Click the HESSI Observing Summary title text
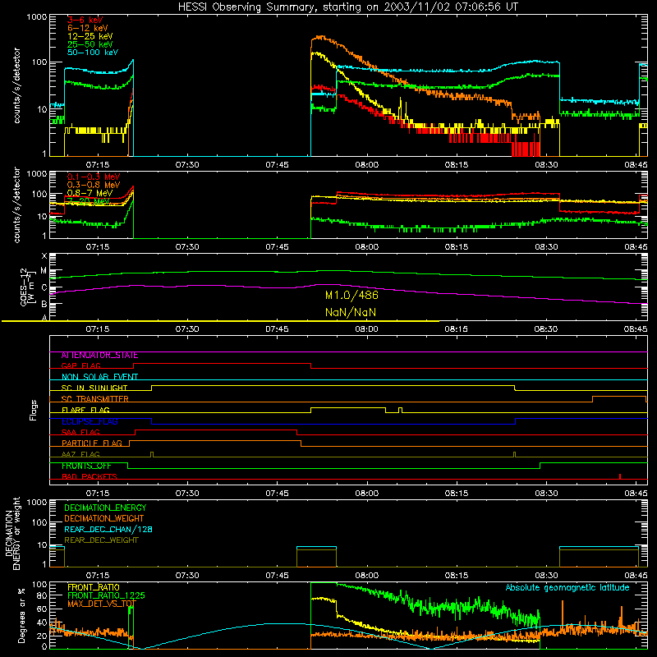The image size is (657, 657). coord(347,7)
